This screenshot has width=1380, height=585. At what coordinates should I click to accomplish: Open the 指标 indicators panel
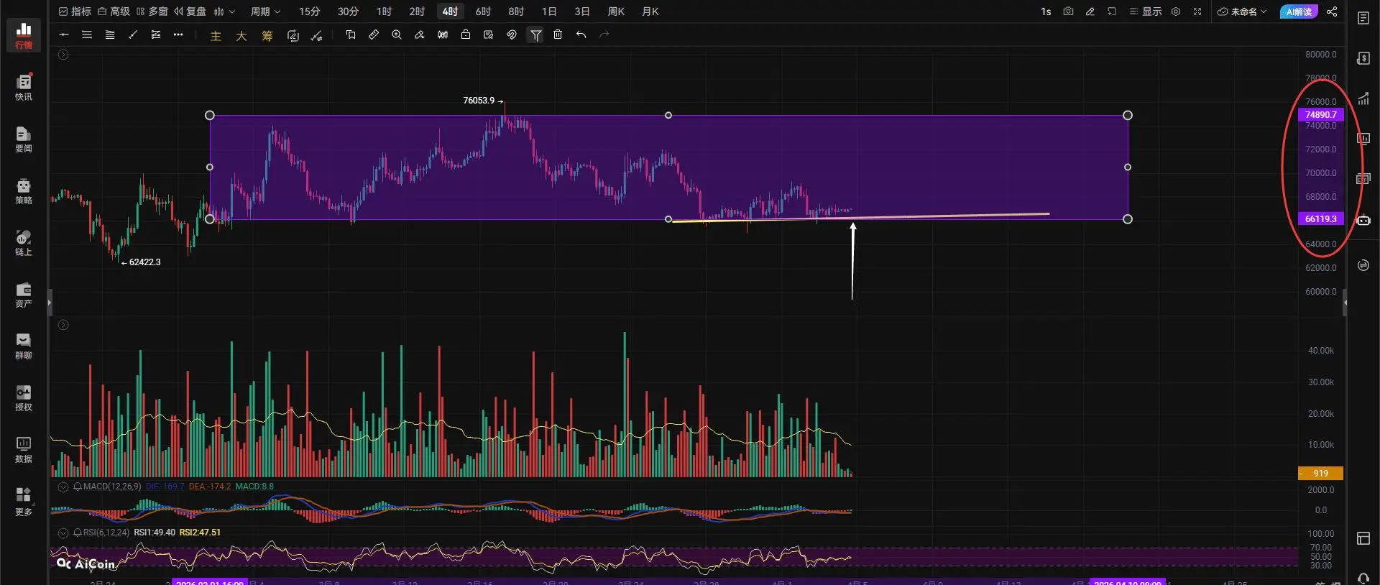[x=75, y=11]
